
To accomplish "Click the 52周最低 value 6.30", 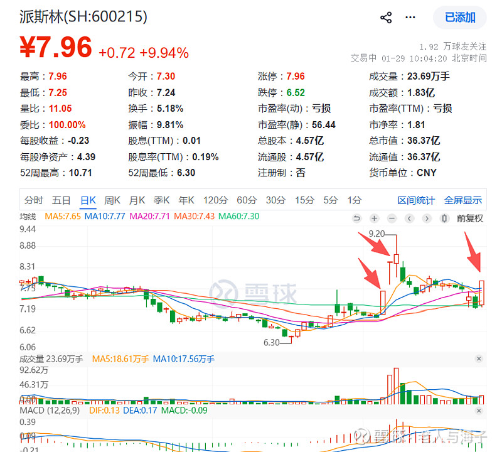I will pyautogui.click(x=186, y=173).
